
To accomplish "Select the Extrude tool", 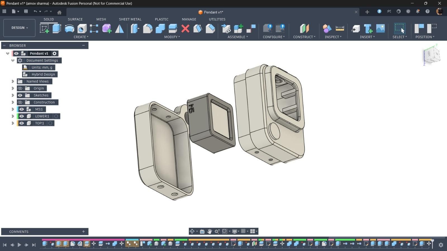I will click(57, 28).
